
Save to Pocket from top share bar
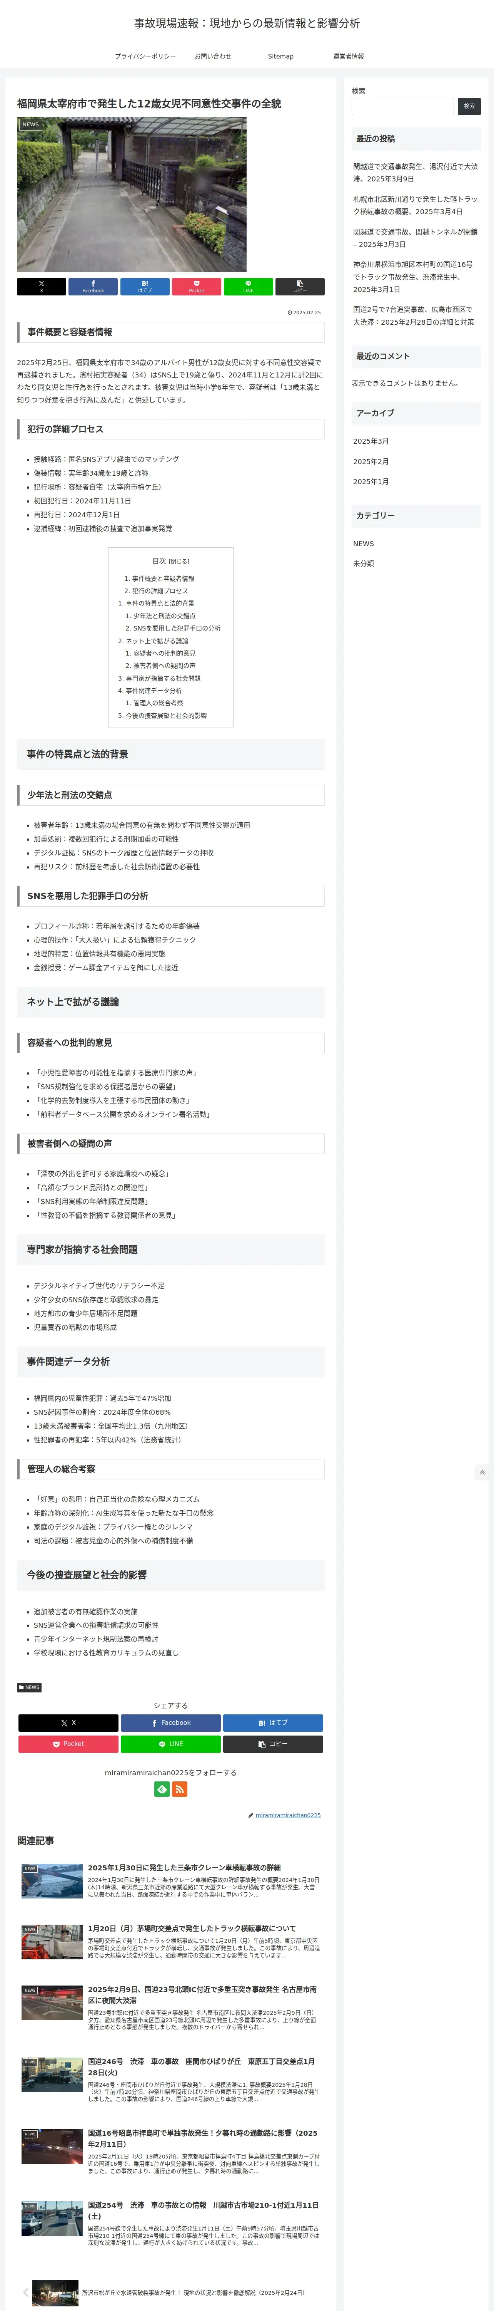click(196, 286)
